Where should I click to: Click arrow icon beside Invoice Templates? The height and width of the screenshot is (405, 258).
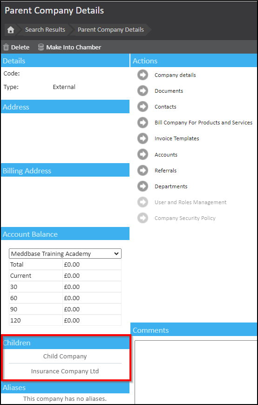point(143,138)
